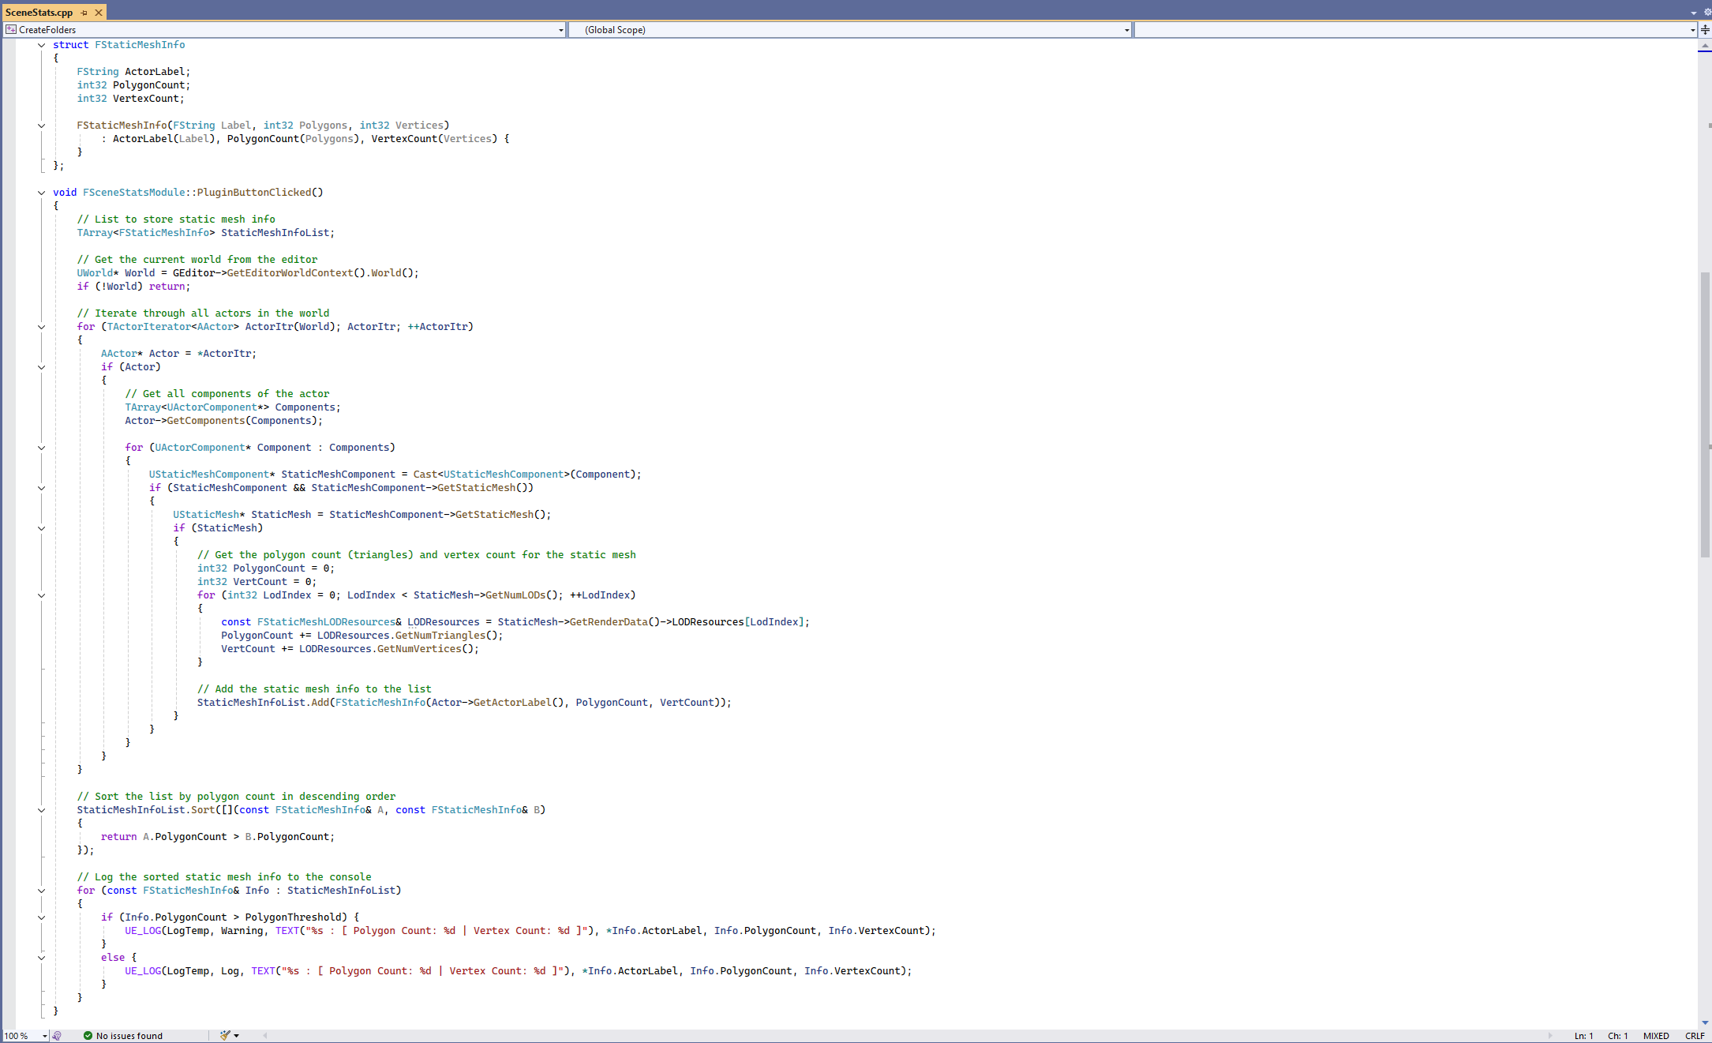Viewport: 1712px width, 1043px height.
Task: Collapse the LodIndex for loop
Action: 42,595
